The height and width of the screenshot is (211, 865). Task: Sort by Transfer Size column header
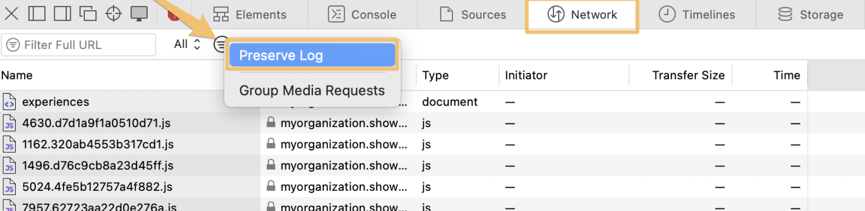point(689,75)
